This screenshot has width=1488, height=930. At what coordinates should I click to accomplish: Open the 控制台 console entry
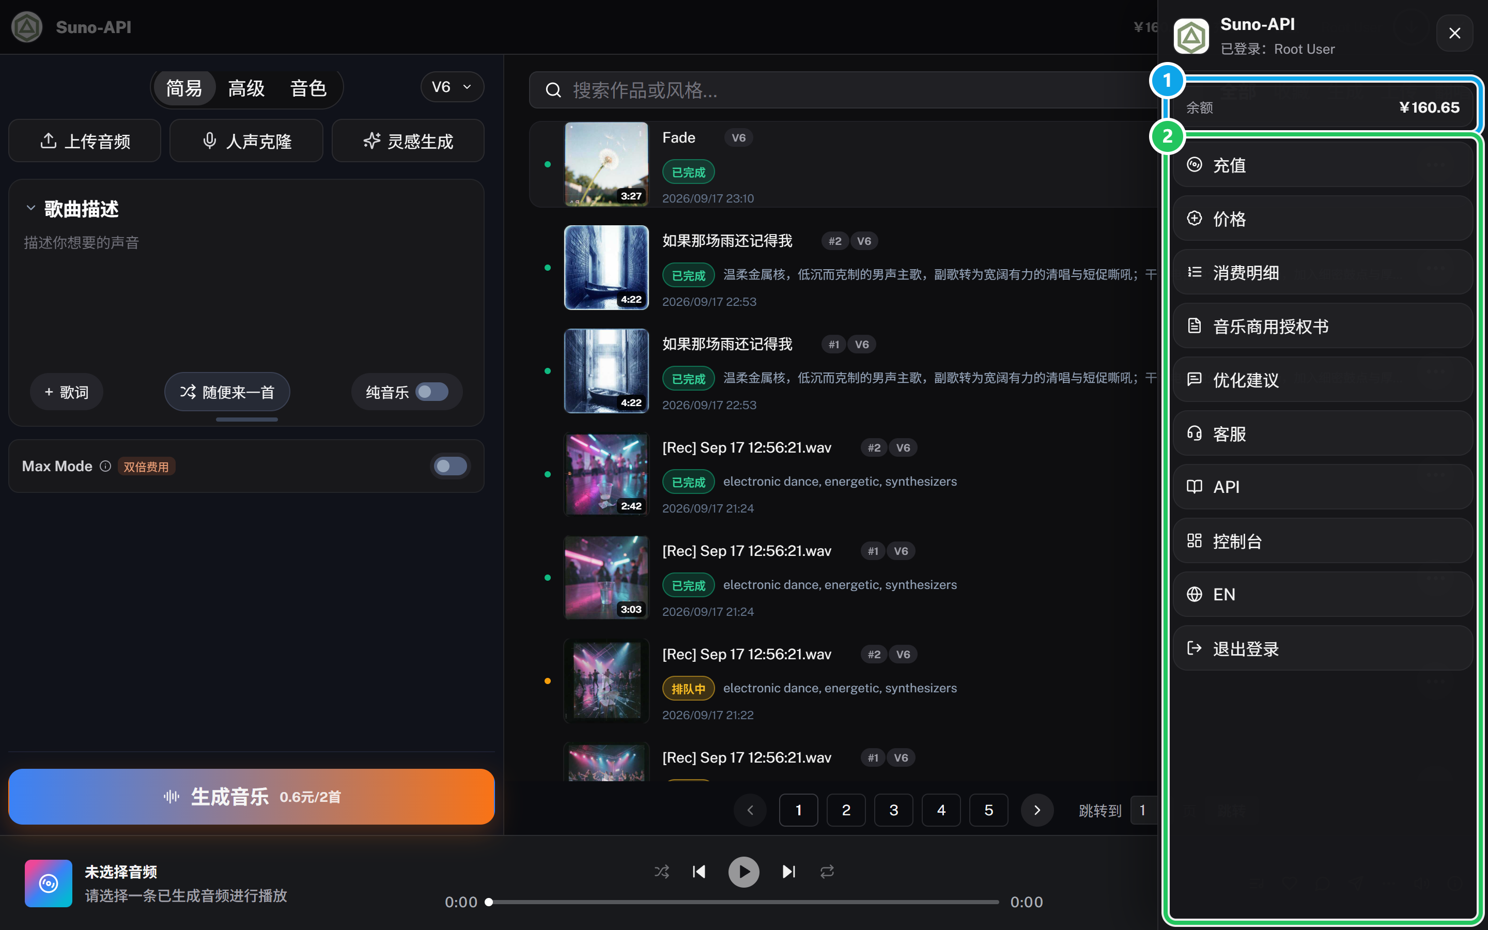[1322, 540]
